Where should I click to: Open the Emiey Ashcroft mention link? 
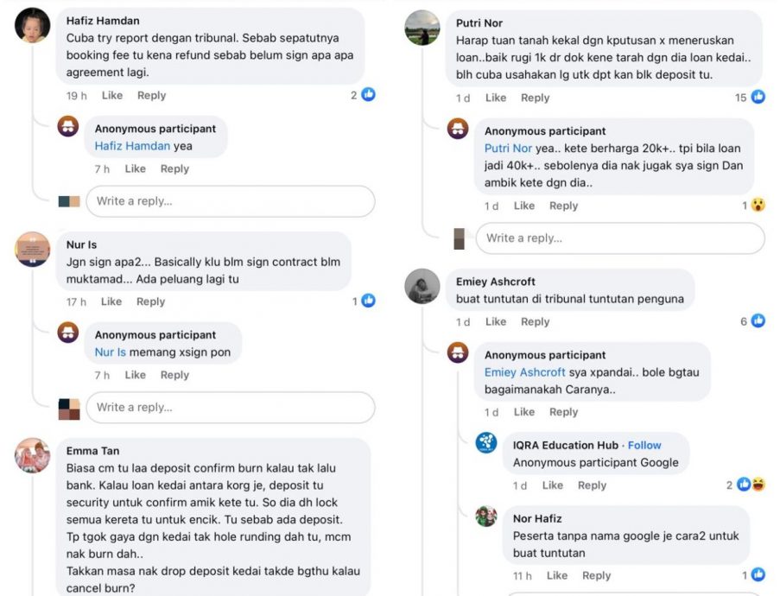524,372
